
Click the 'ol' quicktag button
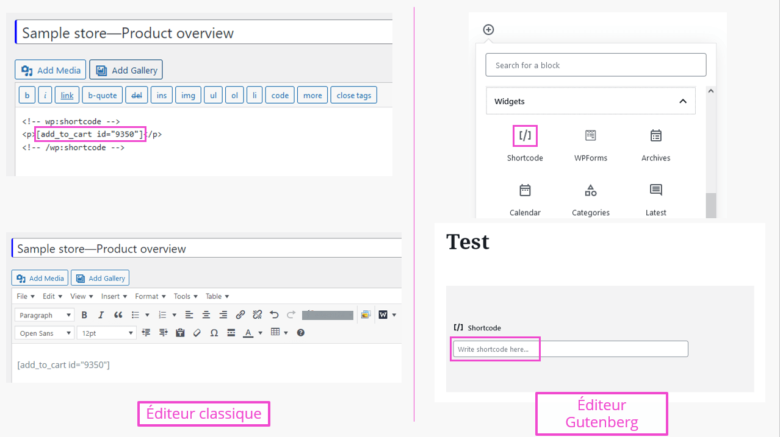[234, 95]
